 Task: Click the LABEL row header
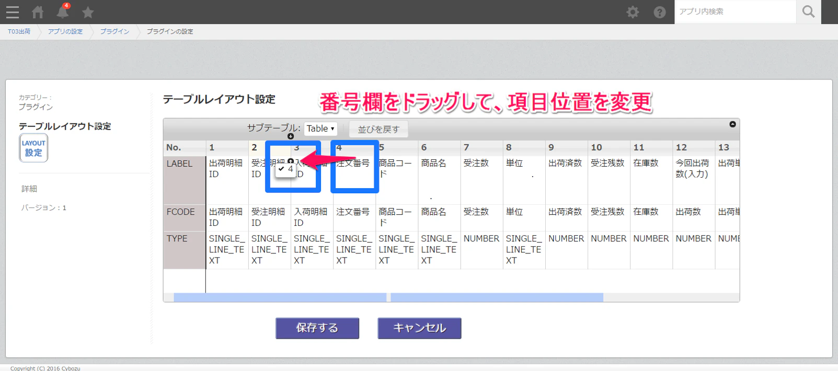(x=184, y=180)
